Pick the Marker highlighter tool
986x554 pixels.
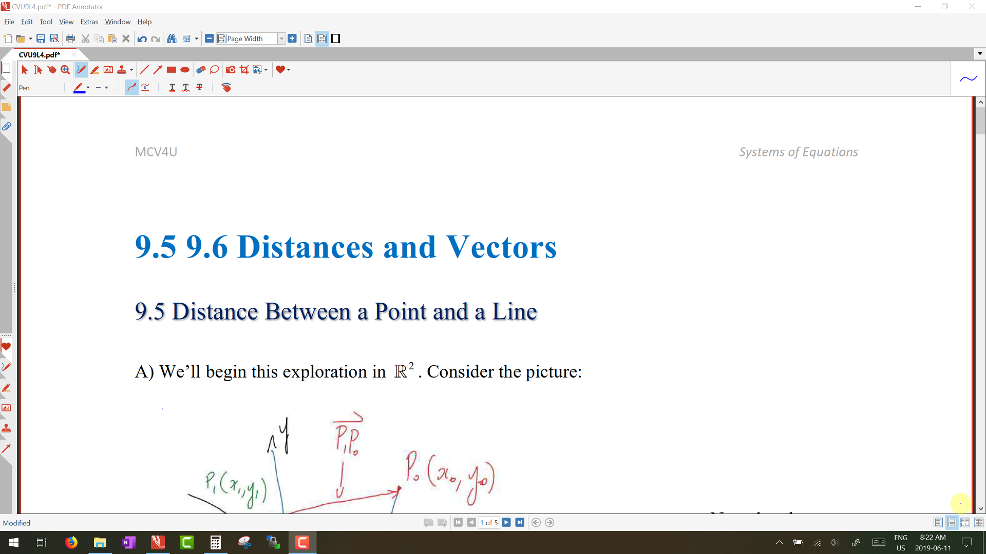coord(95,70)
